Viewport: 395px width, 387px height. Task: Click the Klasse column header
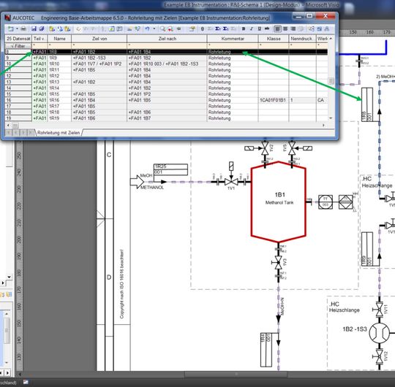274,39
